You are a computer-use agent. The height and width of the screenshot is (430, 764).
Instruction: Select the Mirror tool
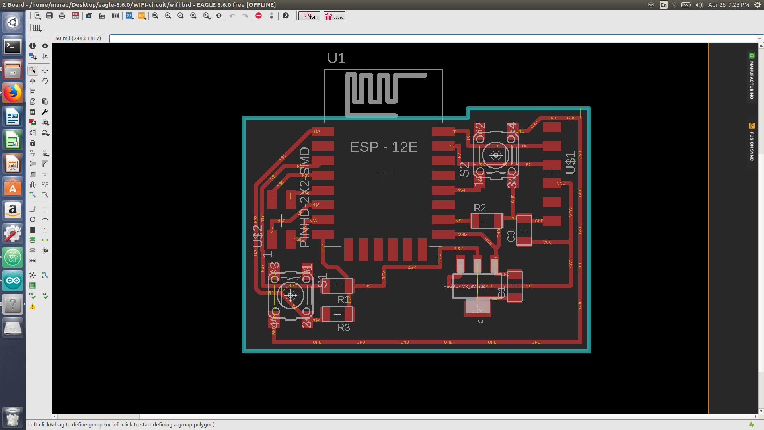click(x=33, y=81)
